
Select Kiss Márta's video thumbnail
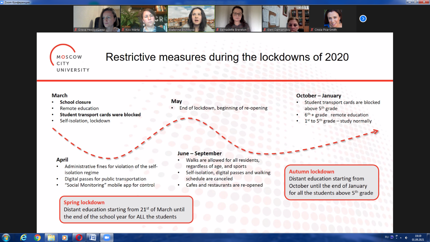(144, 19)
